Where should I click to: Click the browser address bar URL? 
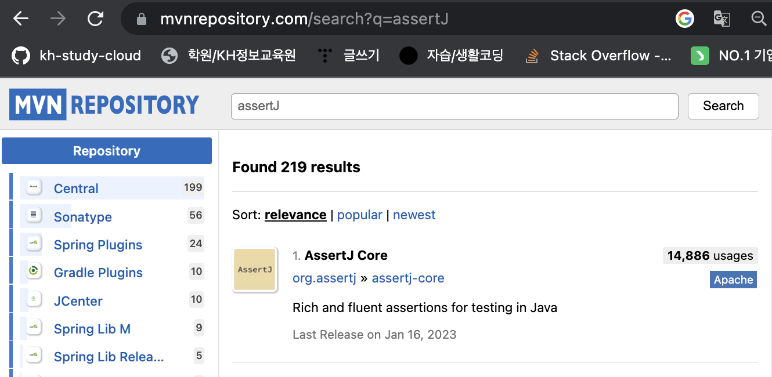[304, 19]
